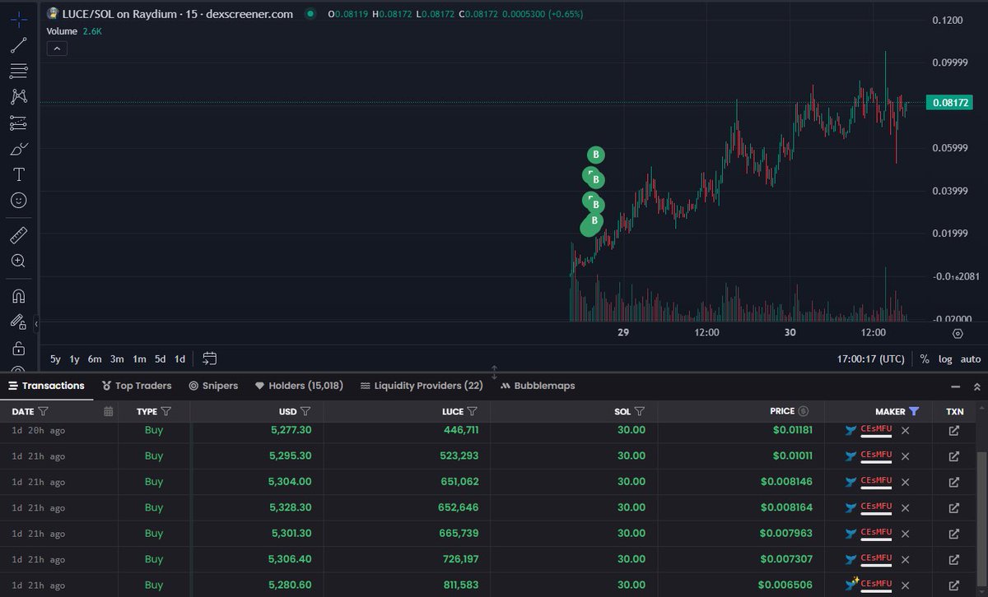Expand the transactions panel upward
This screenshot has height=597, width=988.
977,386
